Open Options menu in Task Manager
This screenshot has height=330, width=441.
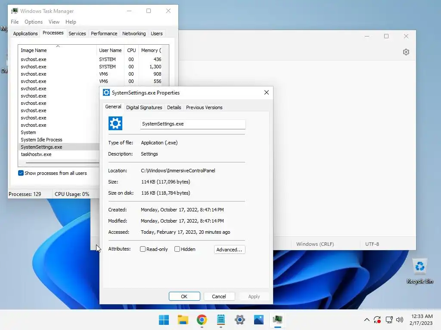click(x=34, y=22)
